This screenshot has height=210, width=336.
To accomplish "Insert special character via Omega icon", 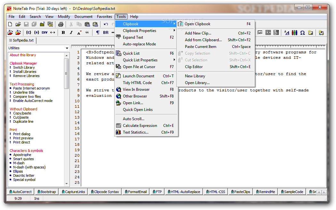I will [303, 33].
